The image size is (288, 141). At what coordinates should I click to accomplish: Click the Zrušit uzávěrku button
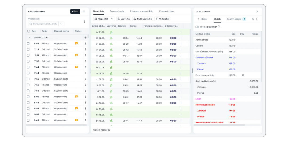click(x=142, y=19)
